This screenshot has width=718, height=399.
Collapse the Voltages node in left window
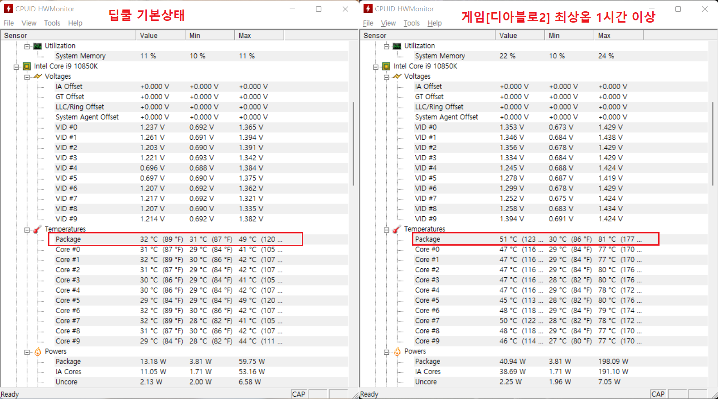coord(27,77)
